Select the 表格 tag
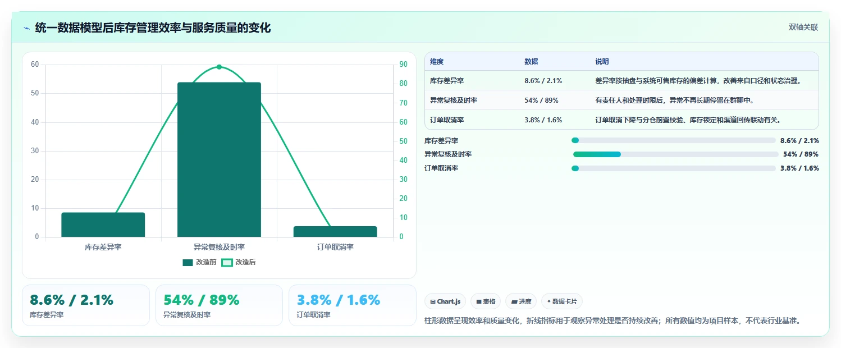This screenshot has height=348, width=841. (x=486, y=301)
